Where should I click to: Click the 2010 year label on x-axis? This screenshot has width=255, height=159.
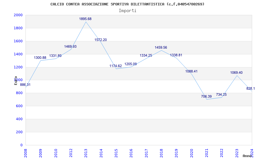coord(56,153)
